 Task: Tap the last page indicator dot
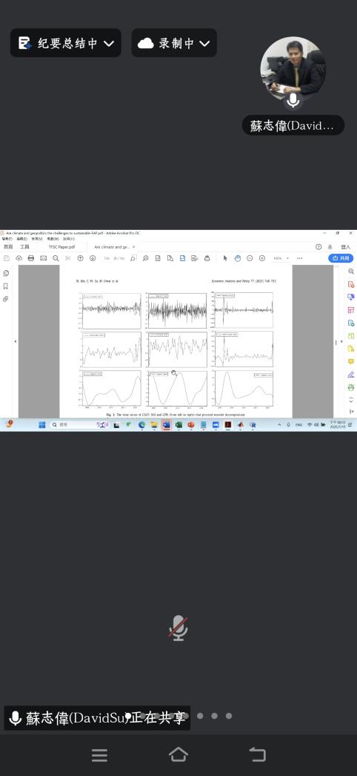point(229,716)
